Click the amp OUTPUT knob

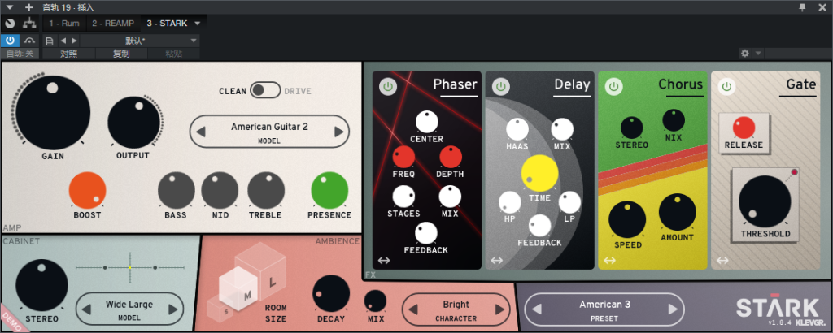[134, 123]
